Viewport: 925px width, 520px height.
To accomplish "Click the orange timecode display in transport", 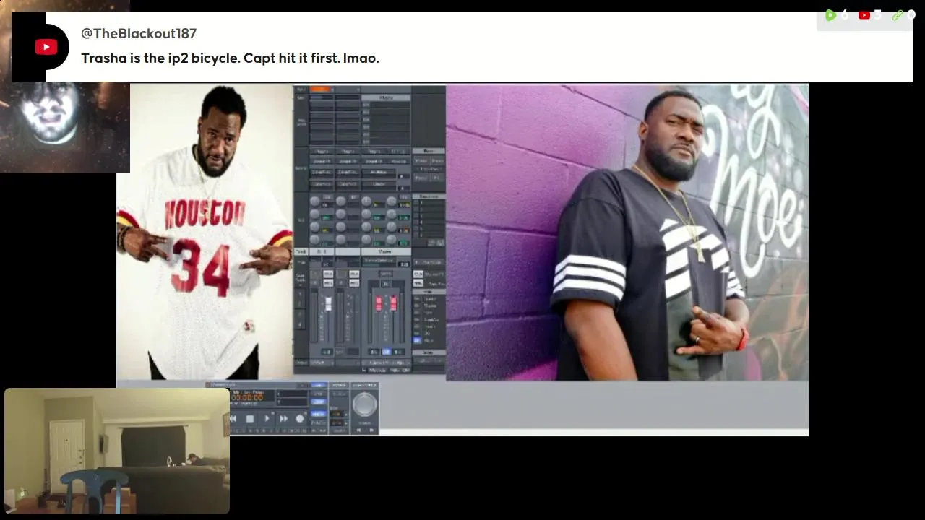I will (x=247, y=398).
